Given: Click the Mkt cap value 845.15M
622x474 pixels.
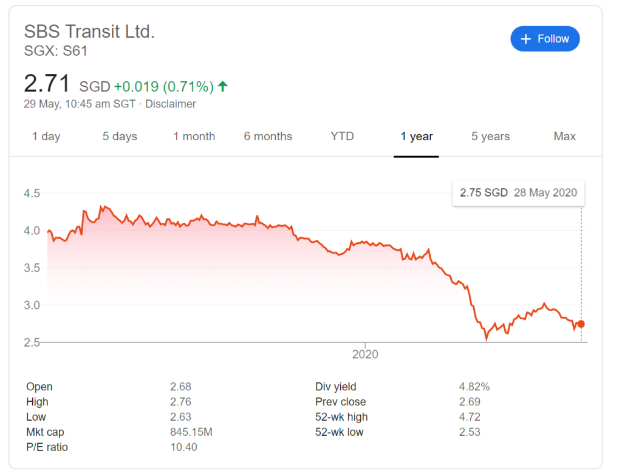Looking at the screenshot, I should [x=191, y=432].
